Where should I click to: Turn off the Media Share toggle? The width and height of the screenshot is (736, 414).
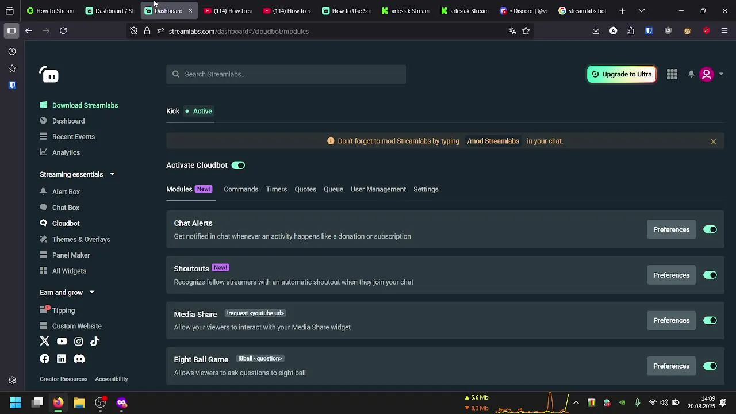[710, 321]
